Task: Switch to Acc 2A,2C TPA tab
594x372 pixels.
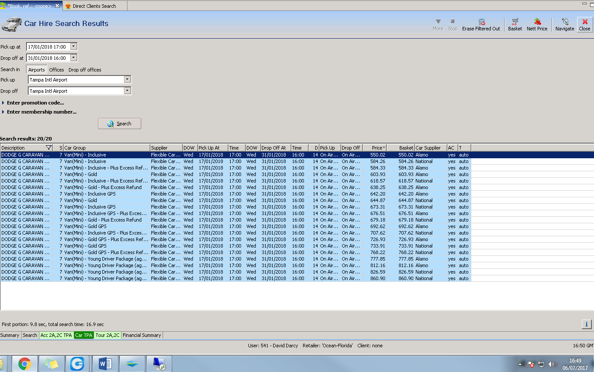Action: tap(56, 335)
